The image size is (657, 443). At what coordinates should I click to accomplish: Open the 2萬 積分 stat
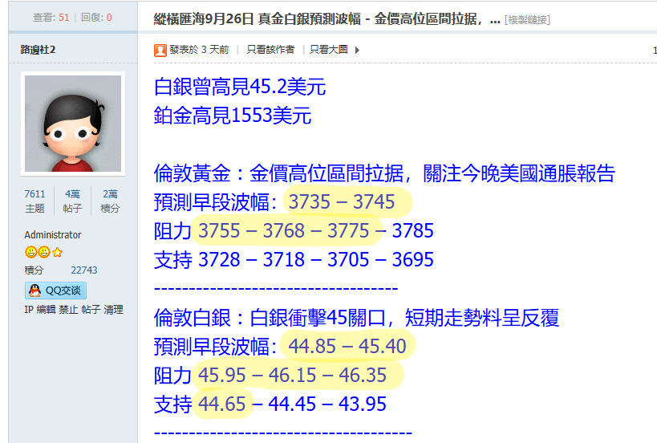pos(110,201)
